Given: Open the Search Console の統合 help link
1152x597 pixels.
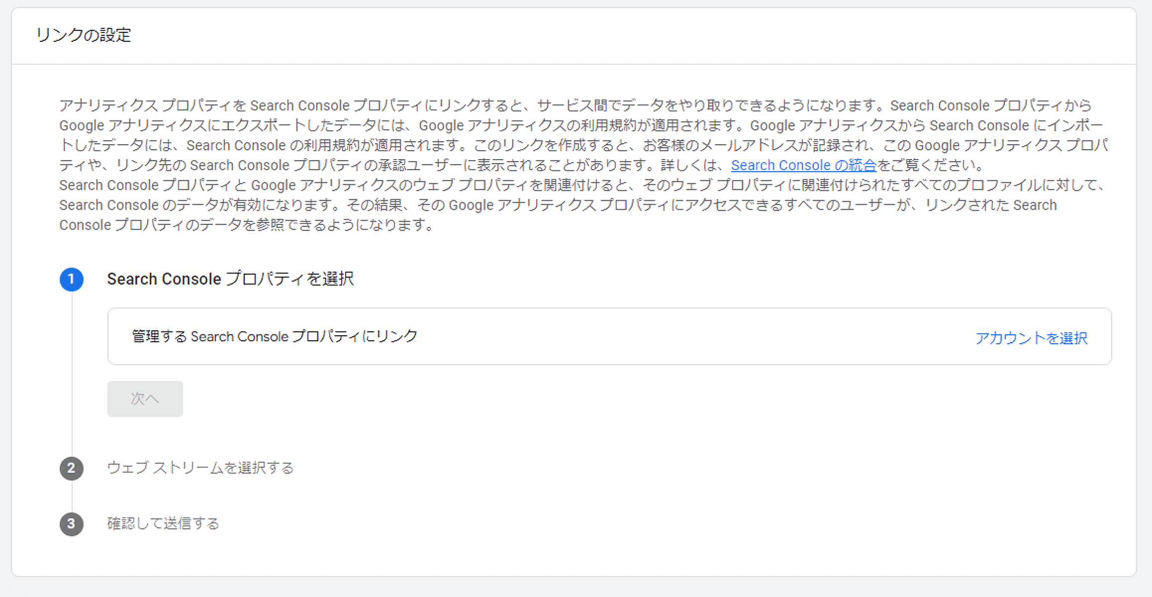Looking at the screenshot, I should [803, 165].
